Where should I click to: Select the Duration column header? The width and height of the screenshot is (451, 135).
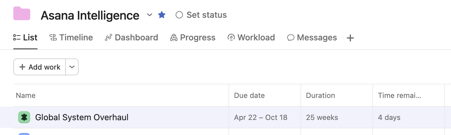[x=320, y=96]
